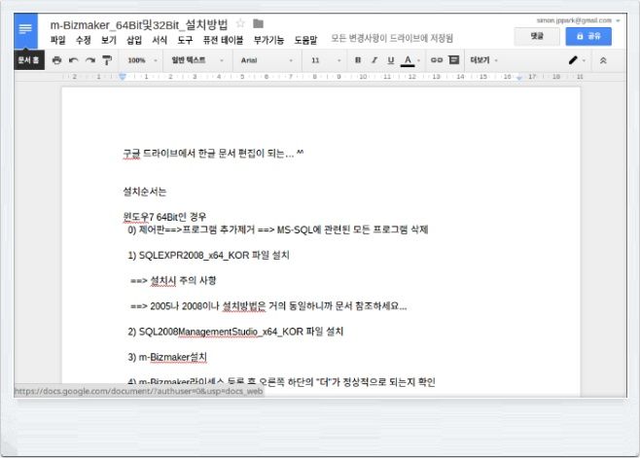Click the '3) m-Bizmaker설치' line
Image resolution: width=640 pixels, height=458 pixels.
167,357
